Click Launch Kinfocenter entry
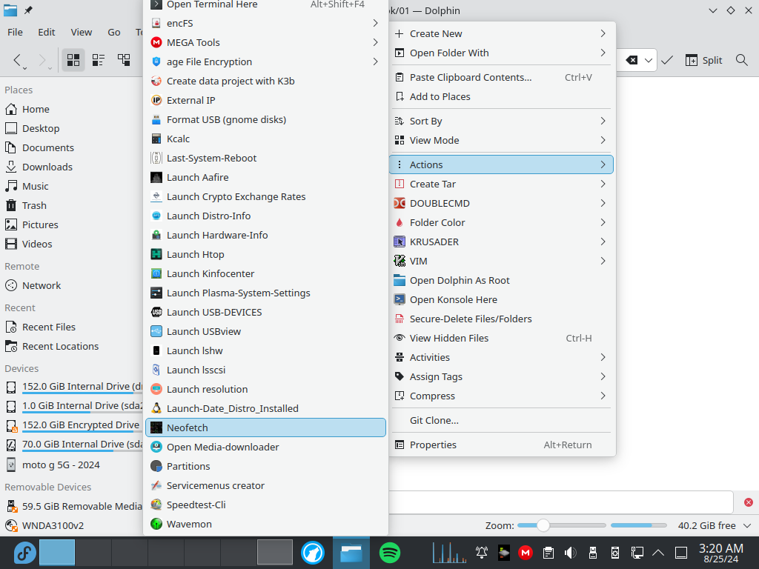Image resolution: width=759 pixels, height=569 pixels. pos(265,274)
